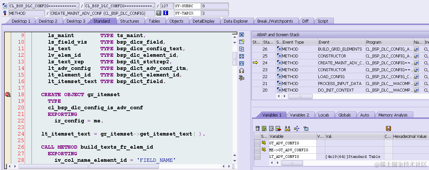
Task: Click the blue information icon in header
Action: [165, 13]
